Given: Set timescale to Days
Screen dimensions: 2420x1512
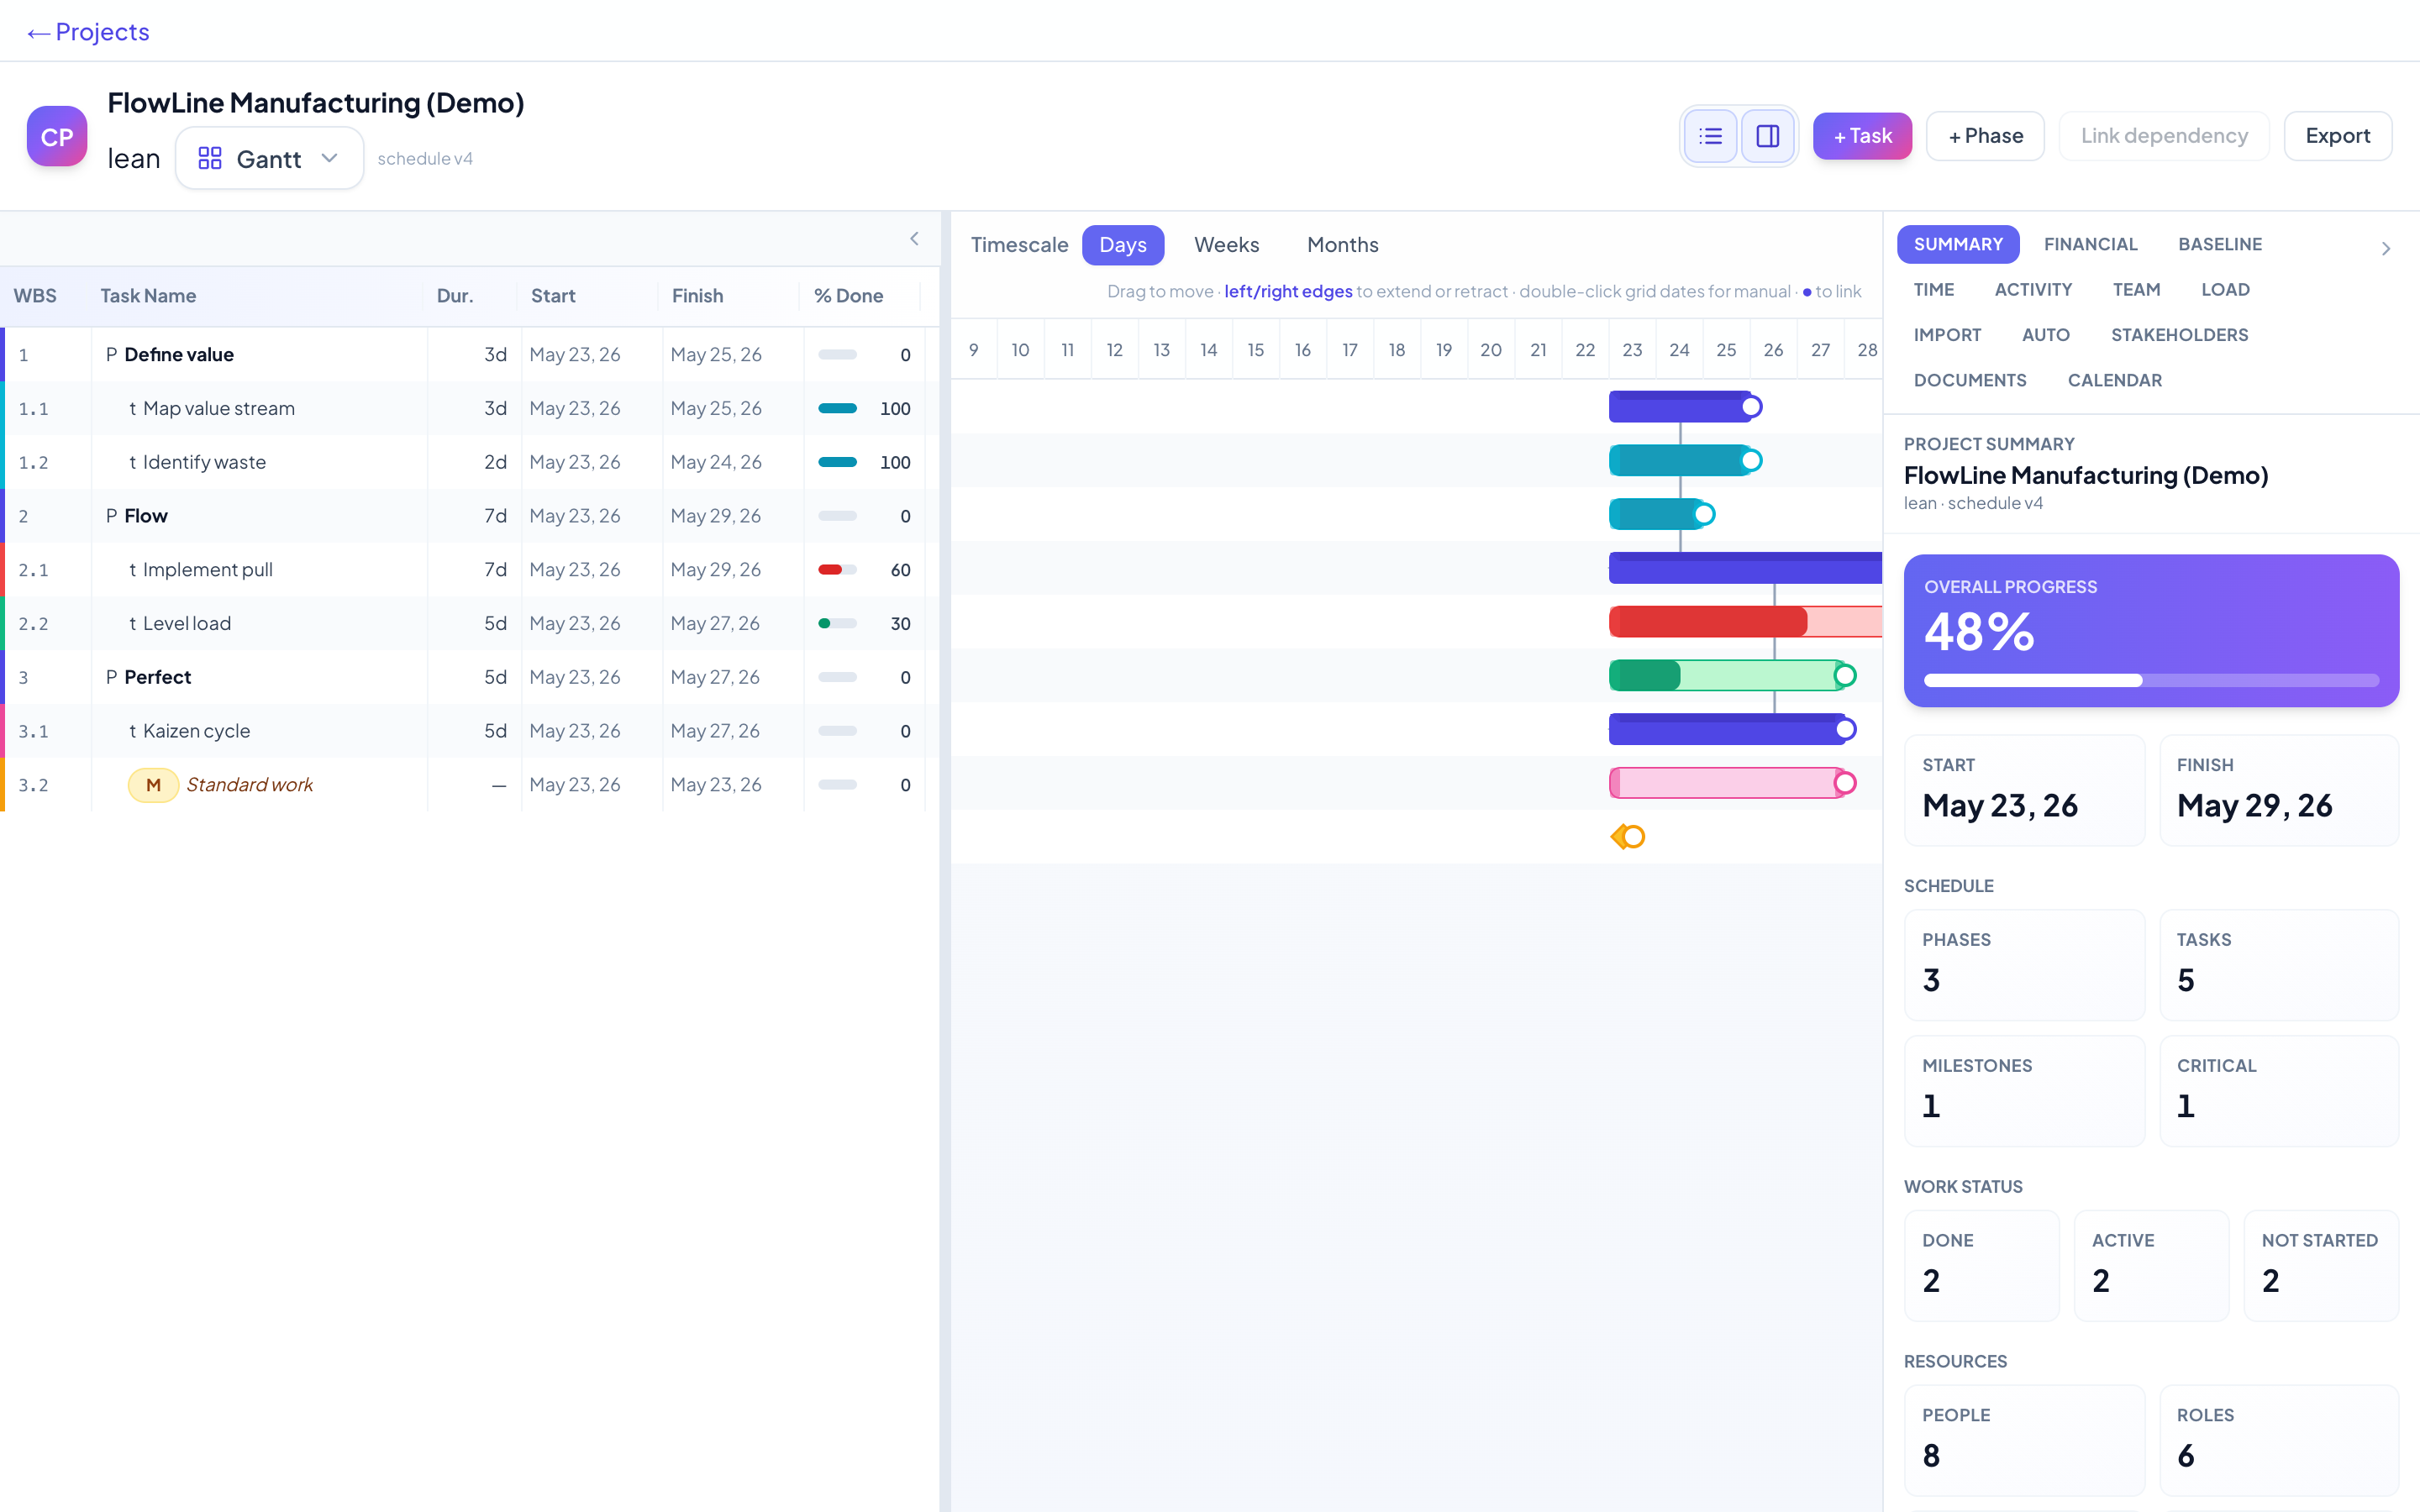Looking at the screenshot, I should [1123, 245].
